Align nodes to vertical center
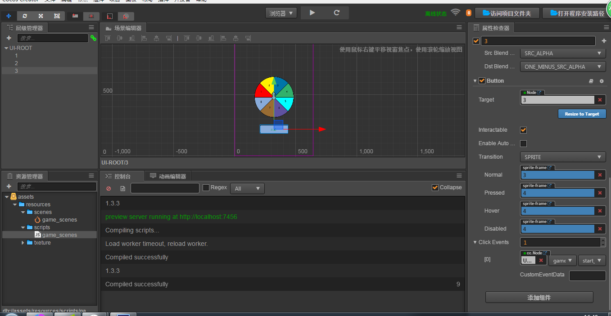 [x=120, y=38]
